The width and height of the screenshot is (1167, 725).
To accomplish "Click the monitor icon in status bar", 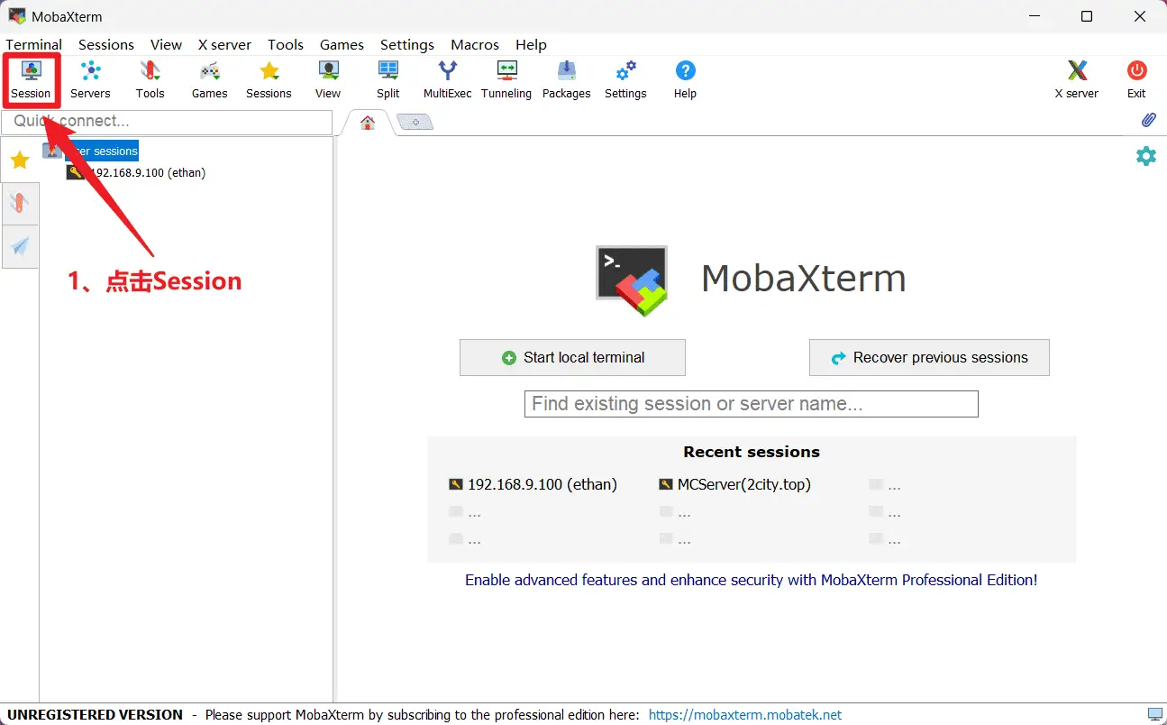I will click(1154, 715).
